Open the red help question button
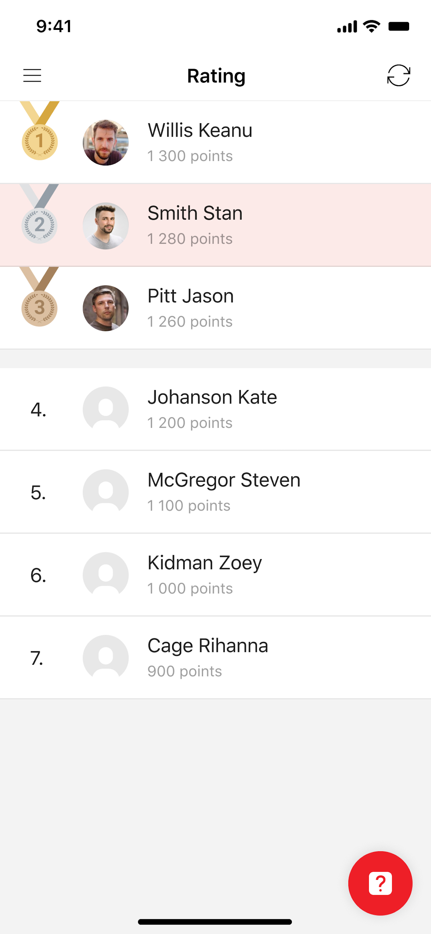 (380, 883)
